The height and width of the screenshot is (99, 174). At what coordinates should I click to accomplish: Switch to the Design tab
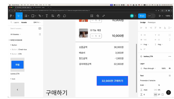(143, 22)
